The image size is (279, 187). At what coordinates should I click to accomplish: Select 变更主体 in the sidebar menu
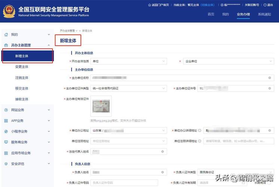point(22,67)
